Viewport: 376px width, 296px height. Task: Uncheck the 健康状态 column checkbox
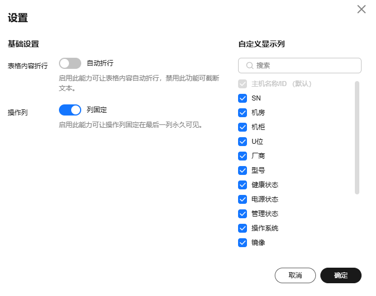click(x=243, y=184)
